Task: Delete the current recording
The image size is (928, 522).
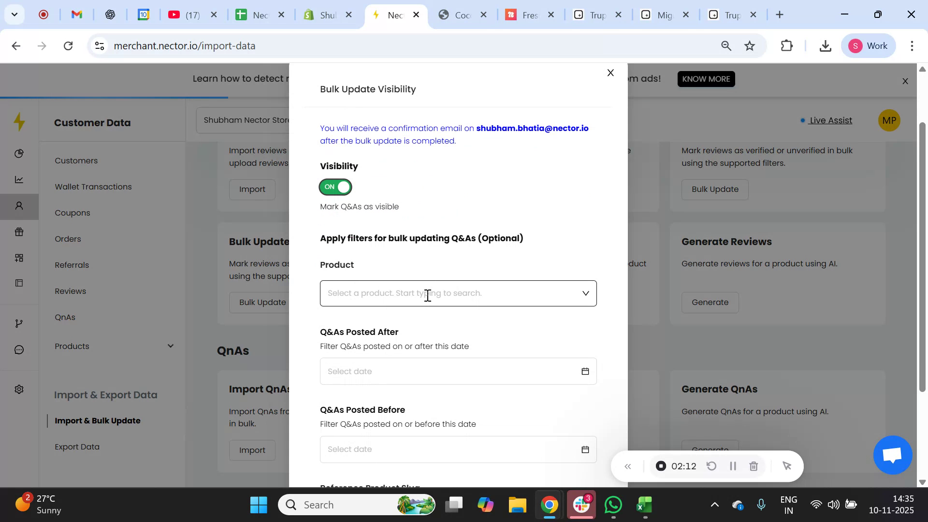Action: 754,466
